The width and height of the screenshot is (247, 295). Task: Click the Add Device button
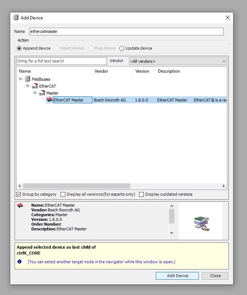click(177, 276)
